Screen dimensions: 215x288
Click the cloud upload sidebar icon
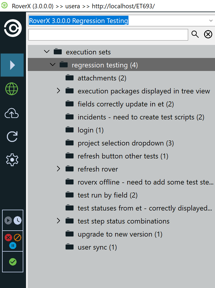(12, 113)
